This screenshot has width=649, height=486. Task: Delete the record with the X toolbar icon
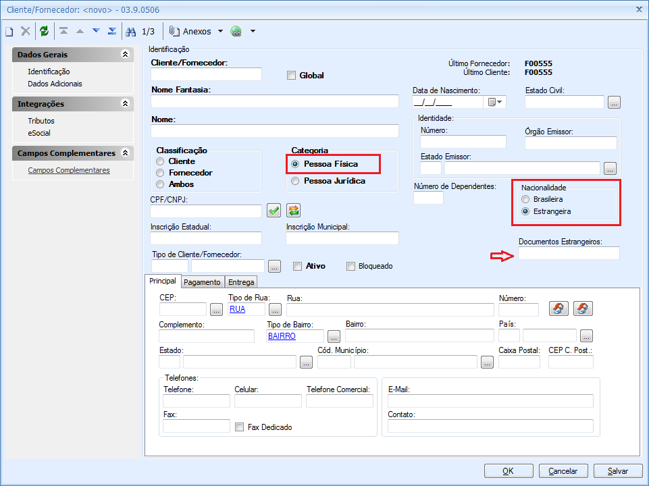click(25, 31)
